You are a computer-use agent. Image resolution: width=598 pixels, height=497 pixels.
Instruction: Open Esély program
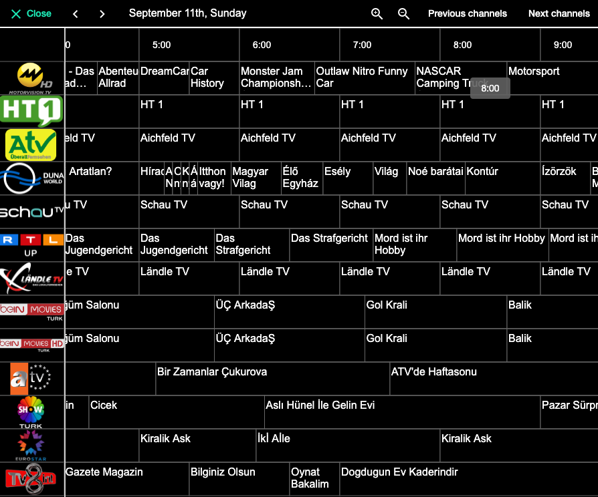point(348,178)
